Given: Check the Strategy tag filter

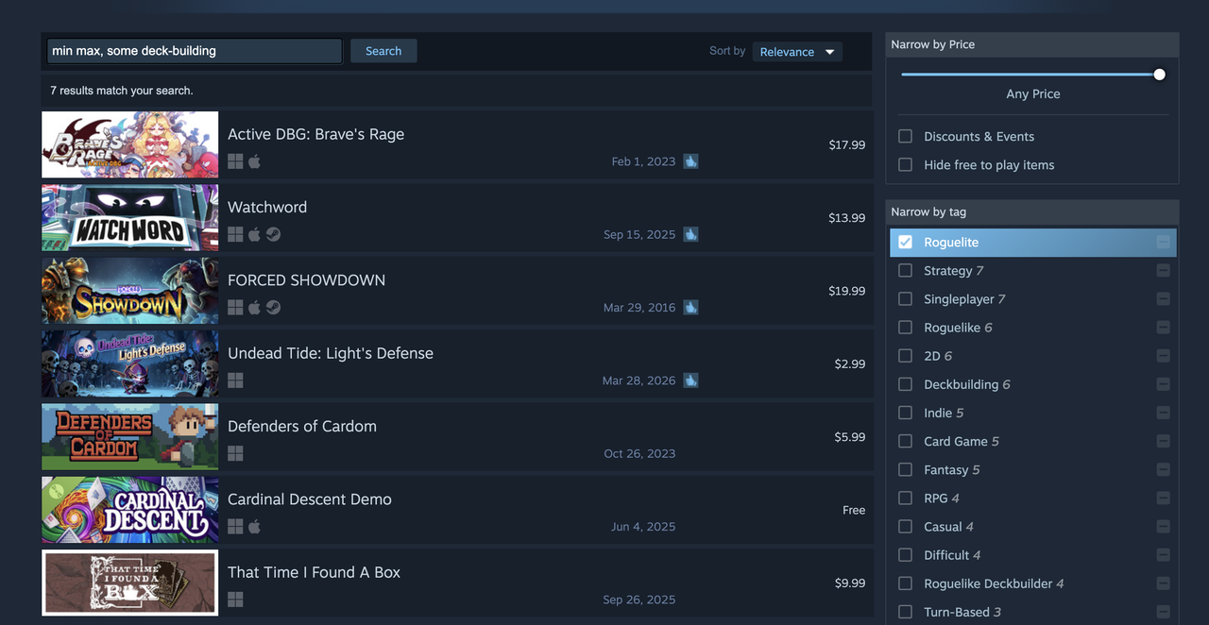Looking at the screenshot, I should point(905,271).
